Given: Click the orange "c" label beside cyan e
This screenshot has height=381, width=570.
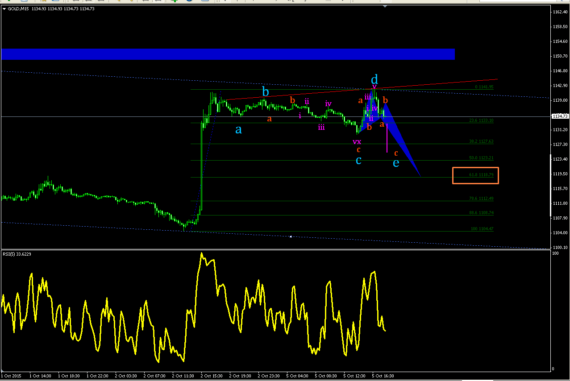Looking at the screenshot, I should (396, 153).
